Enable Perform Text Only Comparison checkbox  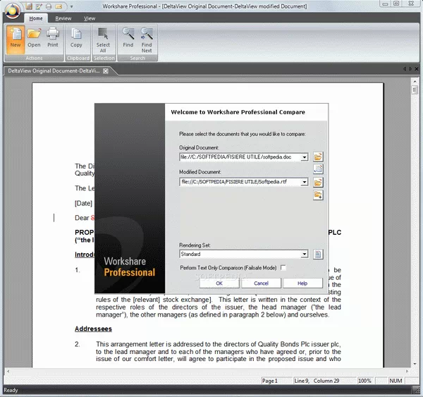283,267
